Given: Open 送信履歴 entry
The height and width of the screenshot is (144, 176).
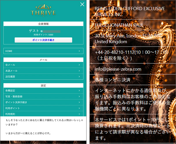Looking at the screenshot, I should (x=43, y=77).
